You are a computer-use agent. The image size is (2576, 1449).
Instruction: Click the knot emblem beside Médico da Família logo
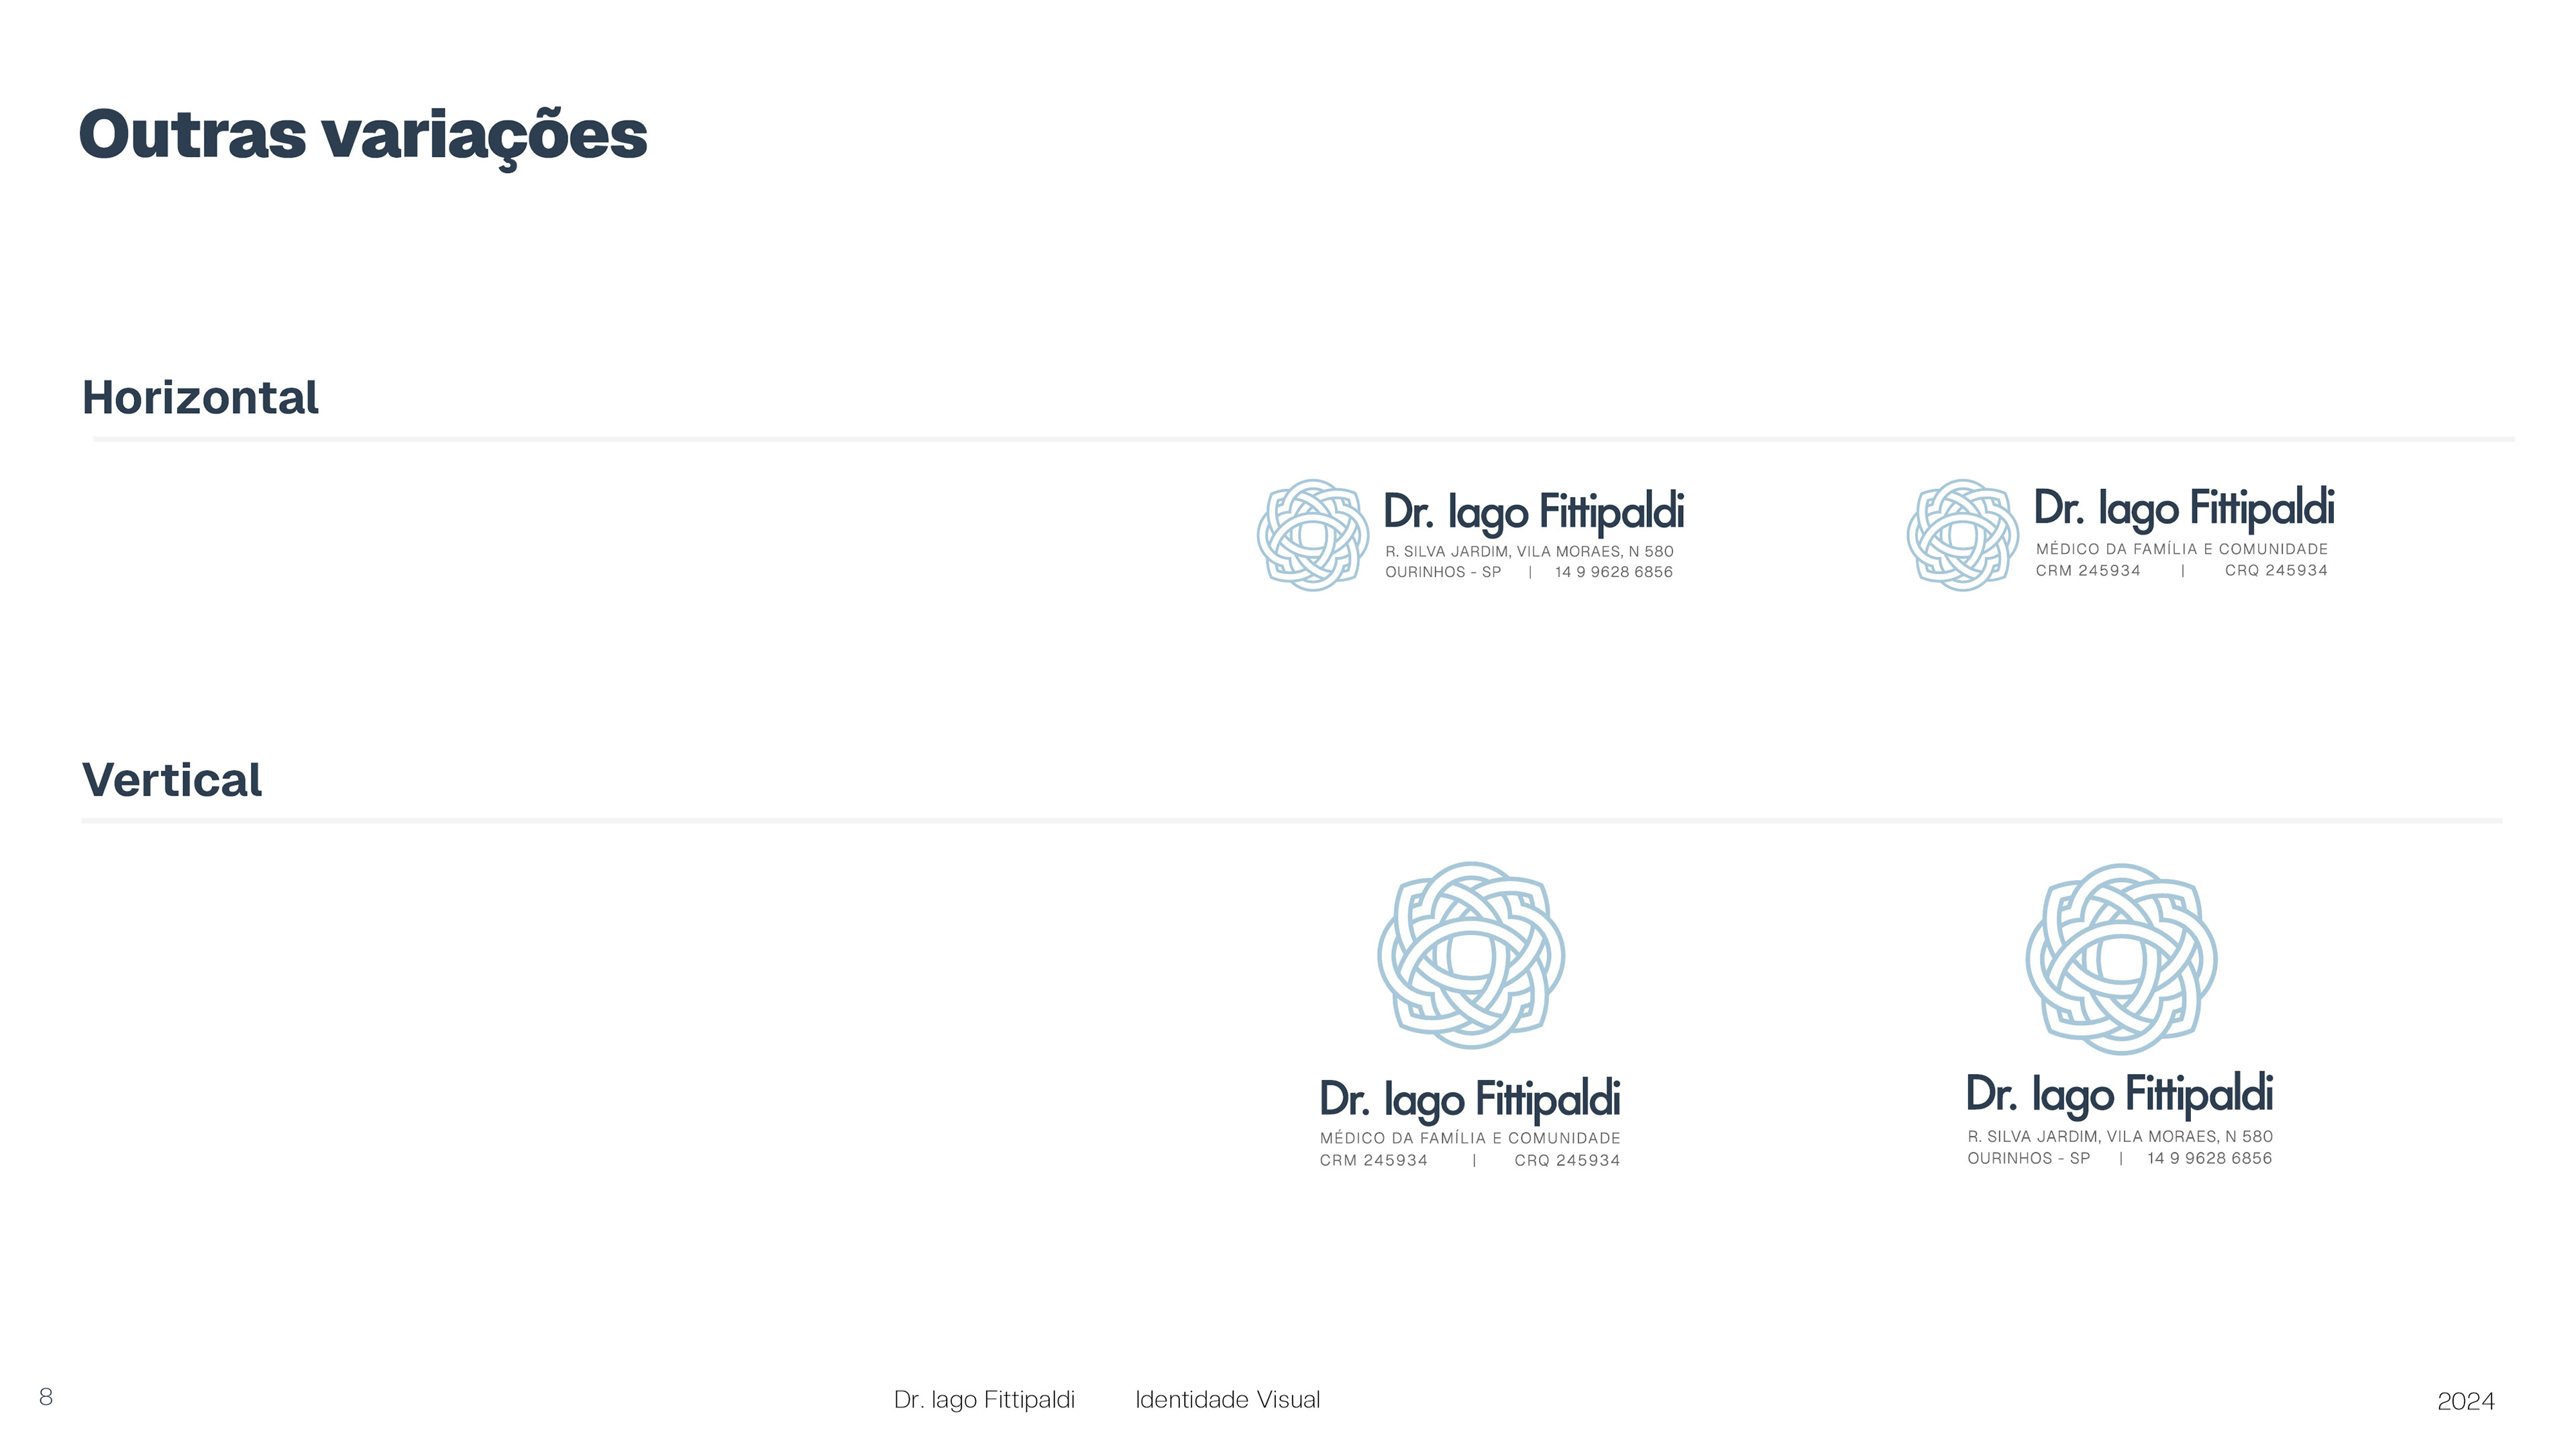click(1962, 535)
